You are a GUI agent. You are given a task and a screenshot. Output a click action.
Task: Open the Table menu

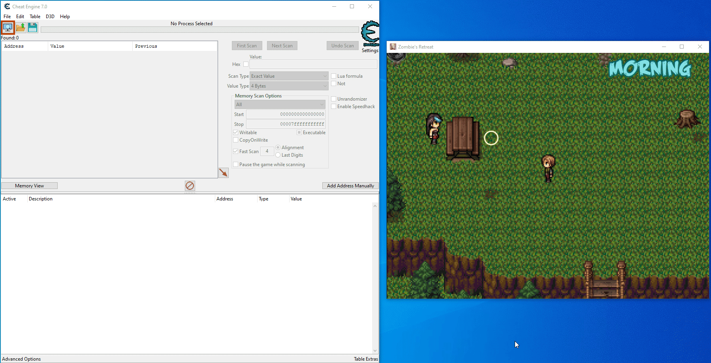(35, 16)
